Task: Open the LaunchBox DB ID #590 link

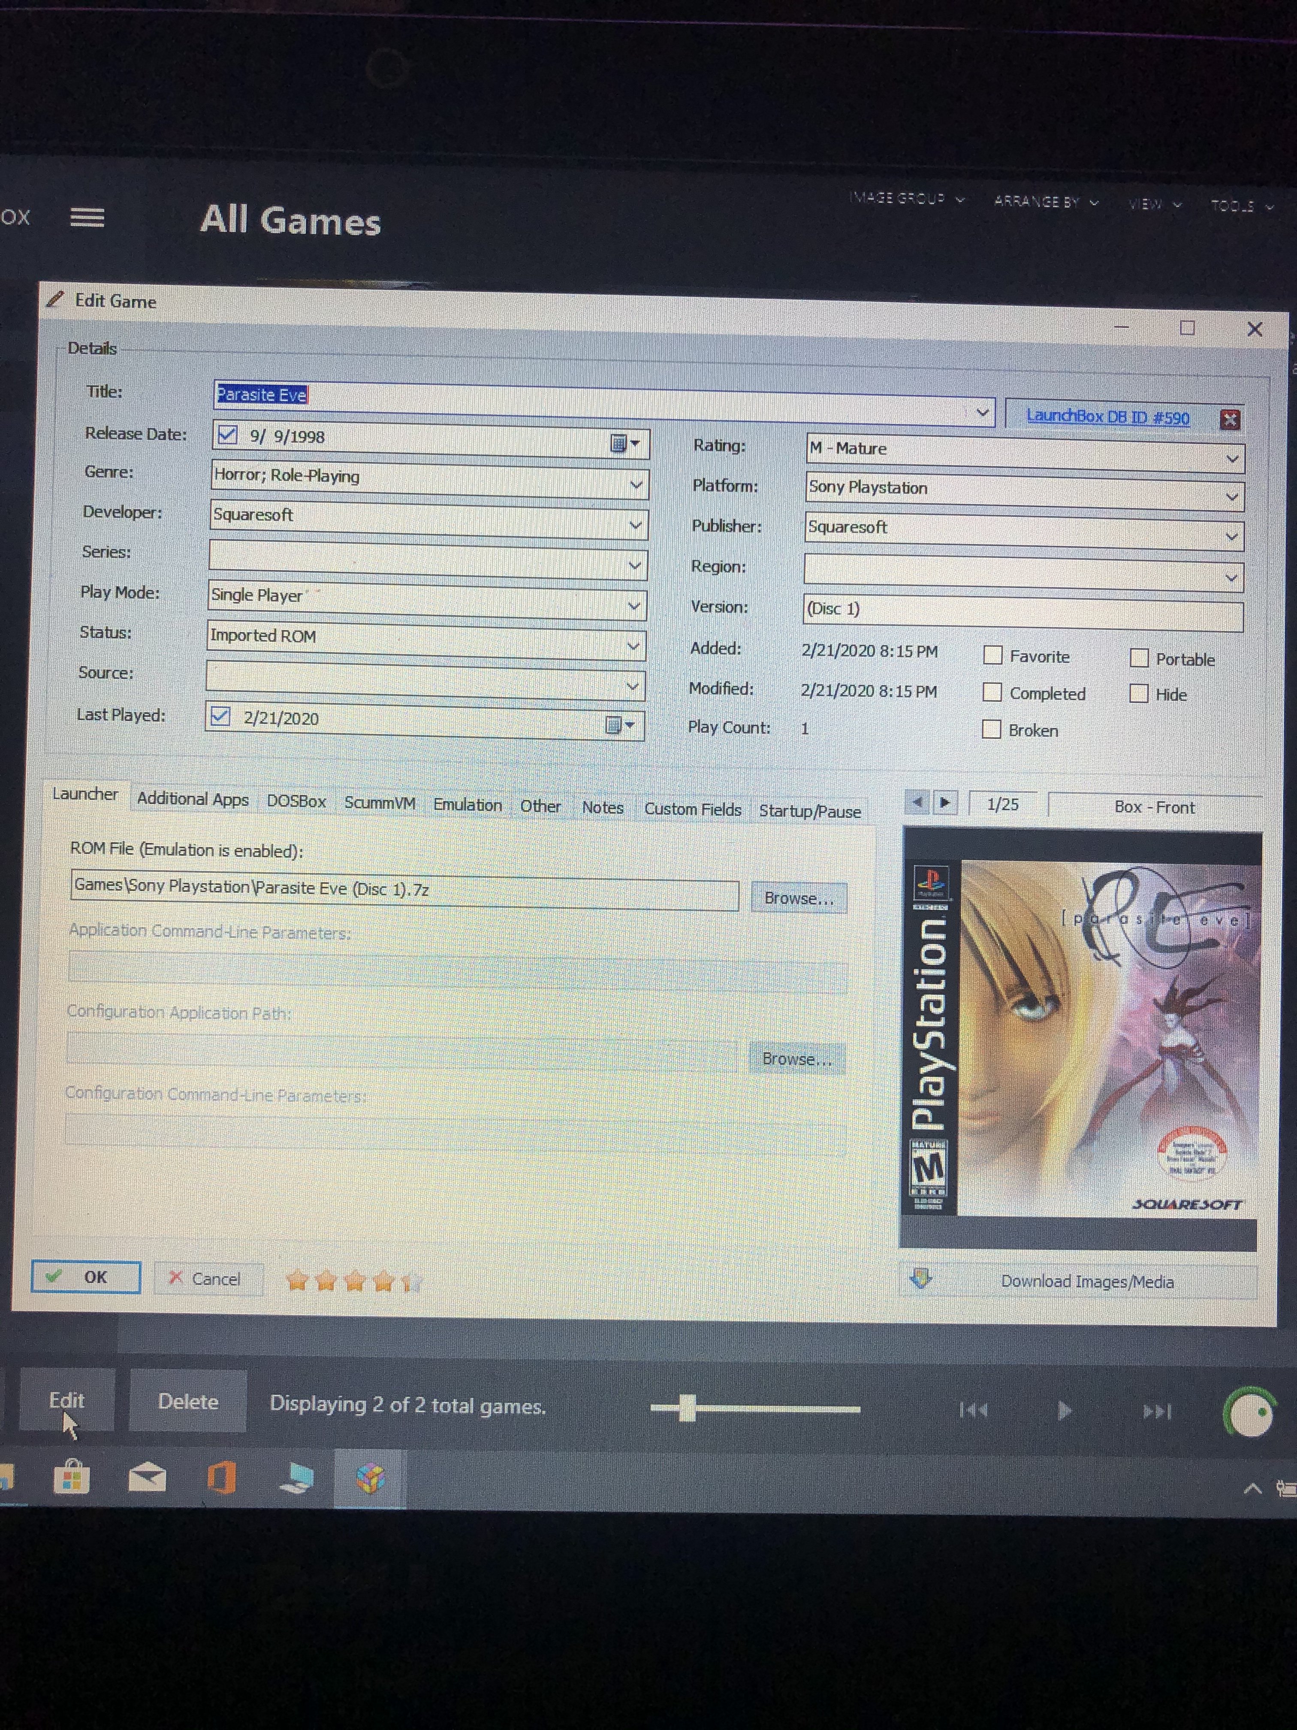Action: click(x=1108, y=416)
